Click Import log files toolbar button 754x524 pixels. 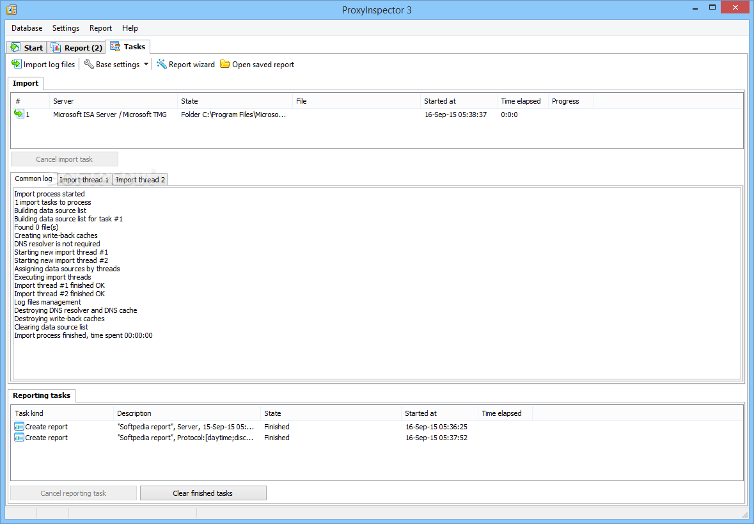43,64
